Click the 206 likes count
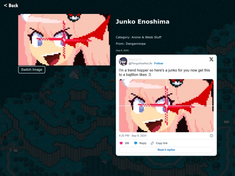235x176 pixels. [x=127, y=143]
